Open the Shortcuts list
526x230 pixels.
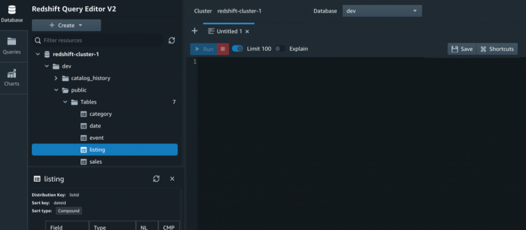[497, 49]
